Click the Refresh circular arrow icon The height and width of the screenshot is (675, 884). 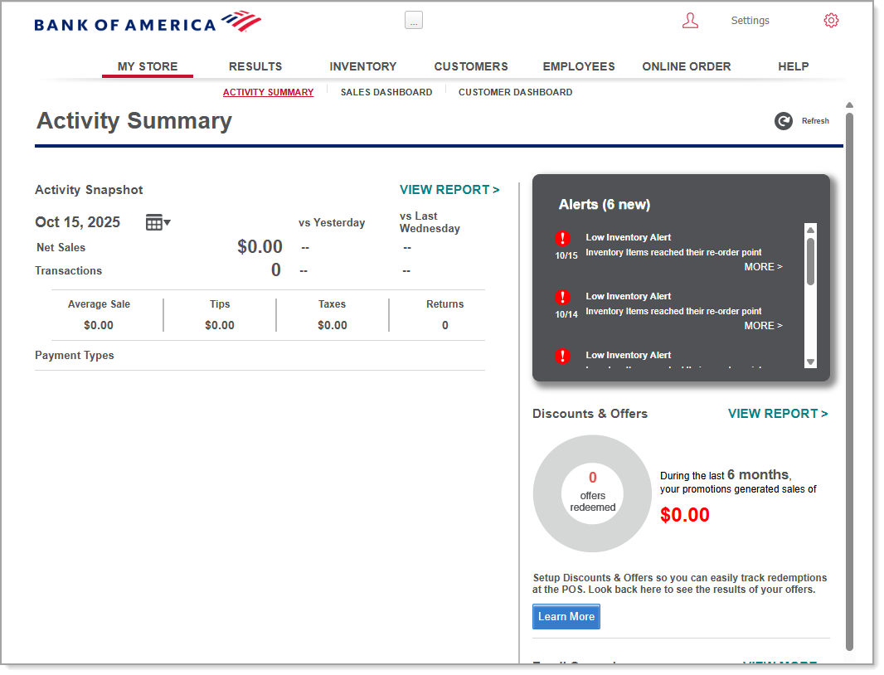783,121
